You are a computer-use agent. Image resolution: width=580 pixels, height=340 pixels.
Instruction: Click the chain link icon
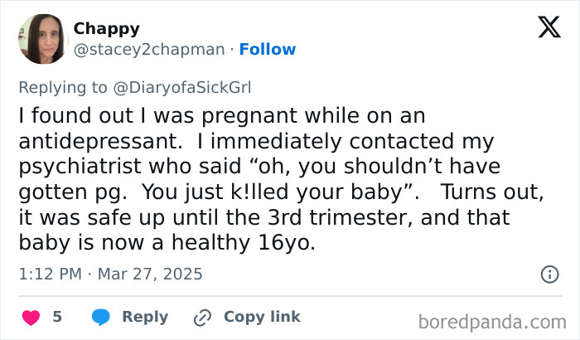point(203,318)
